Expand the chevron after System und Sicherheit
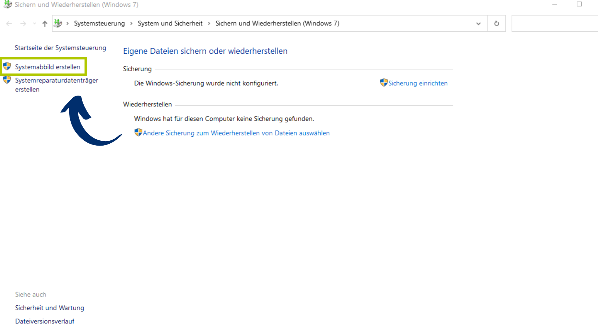The image size is (598, 336). tap(209, 24)
